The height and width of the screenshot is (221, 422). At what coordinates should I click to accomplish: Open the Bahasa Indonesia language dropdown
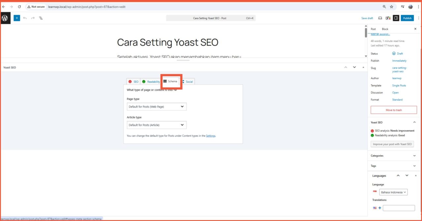(393, 192)
